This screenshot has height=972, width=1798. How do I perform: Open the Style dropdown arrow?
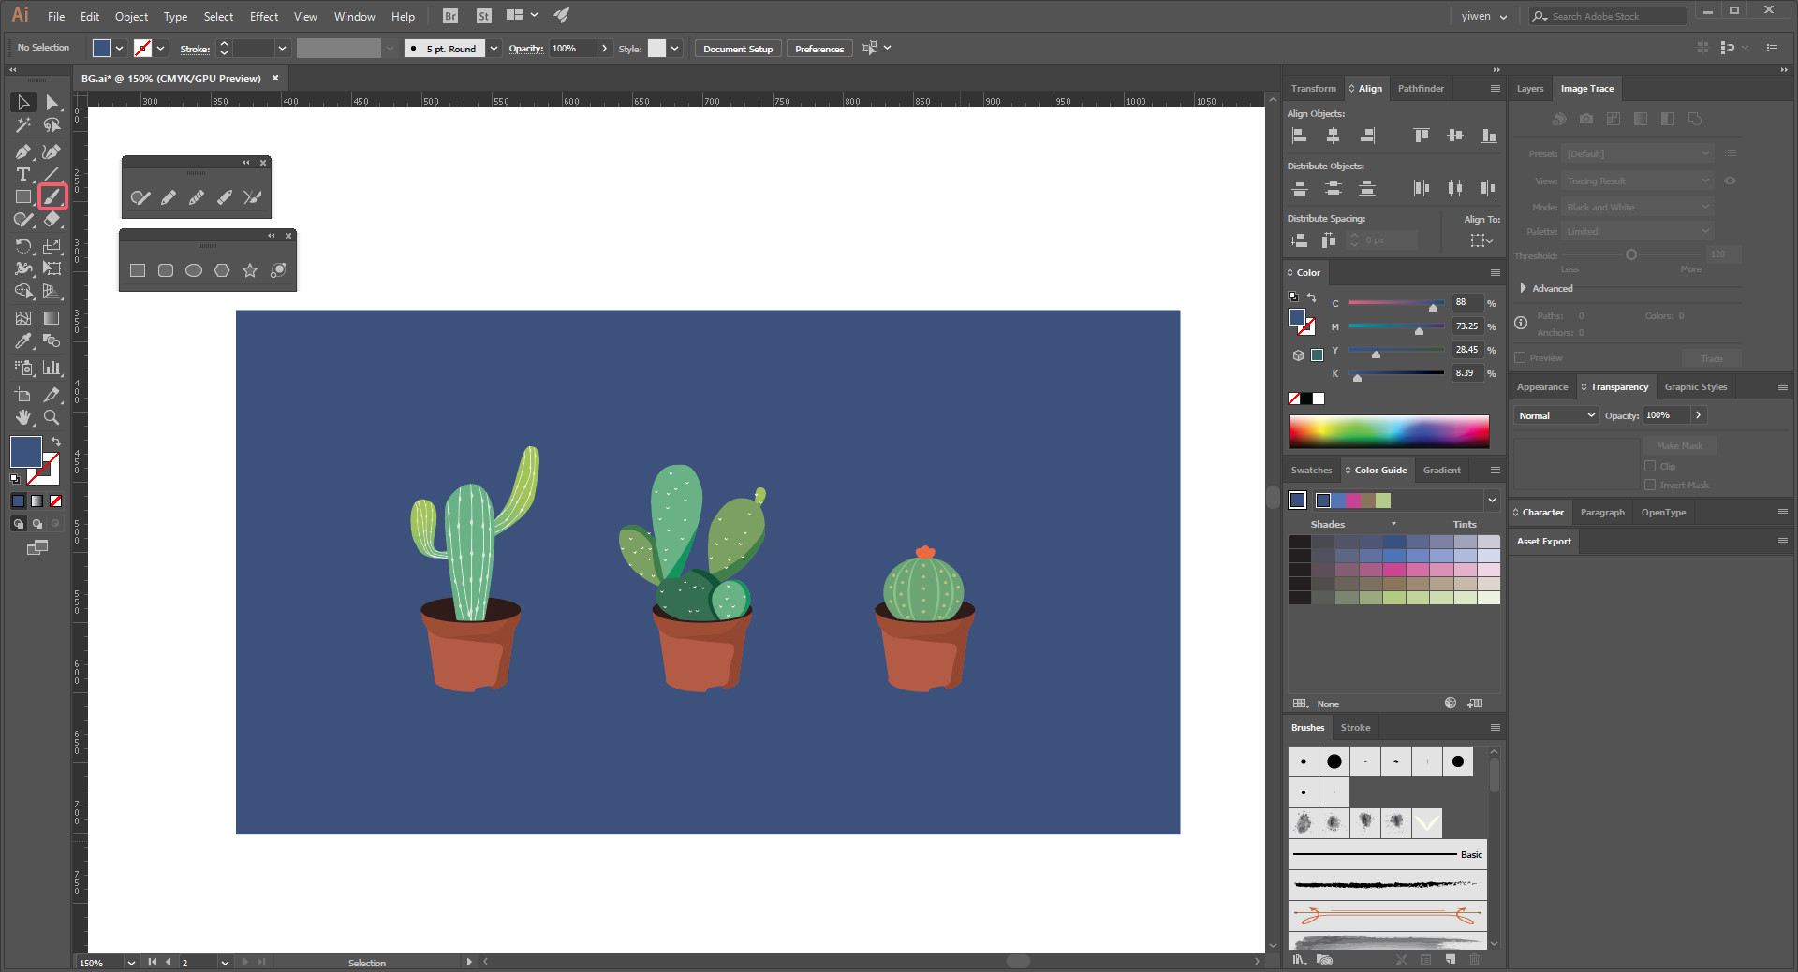[674, 49]
